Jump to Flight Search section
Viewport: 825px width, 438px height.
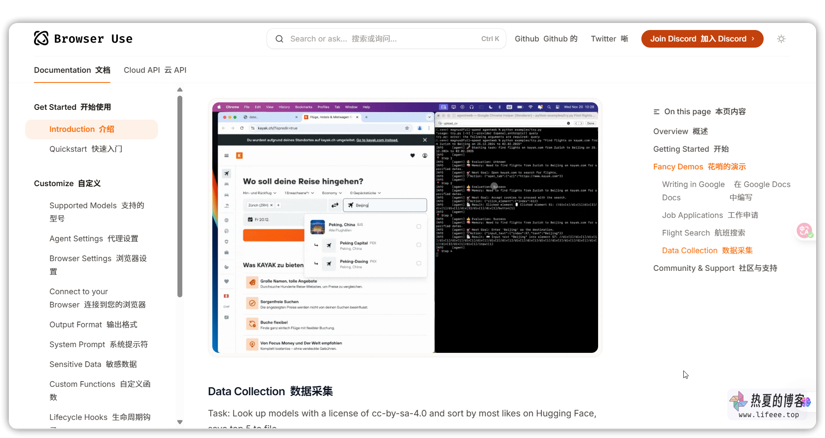click(x=703, y=233)
